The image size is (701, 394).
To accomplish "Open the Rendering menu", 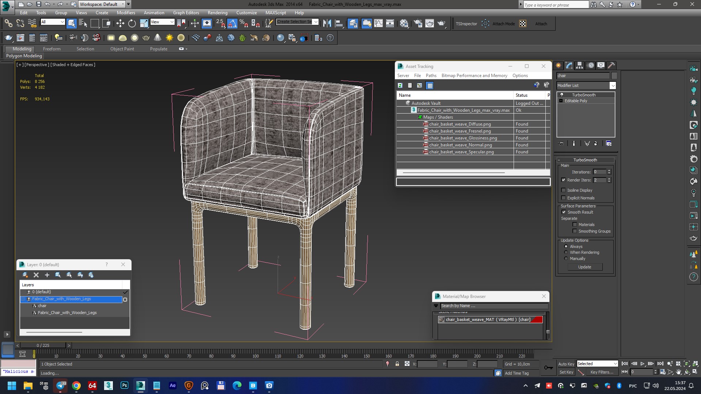I will click(217, 13).
